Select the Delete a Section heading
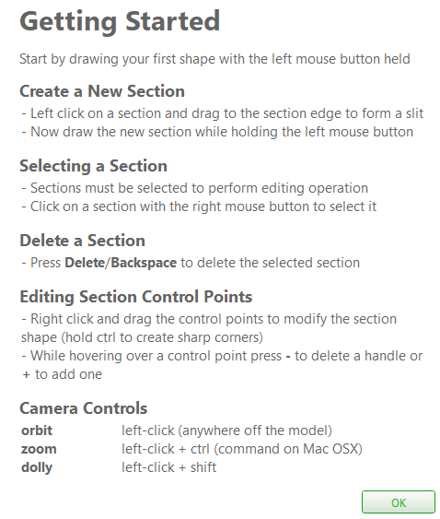 click(83, 241)
